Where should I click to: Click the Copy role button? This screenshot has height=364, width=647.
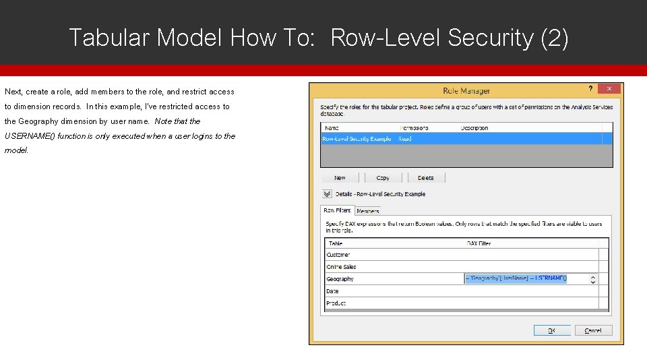(383, 178)
